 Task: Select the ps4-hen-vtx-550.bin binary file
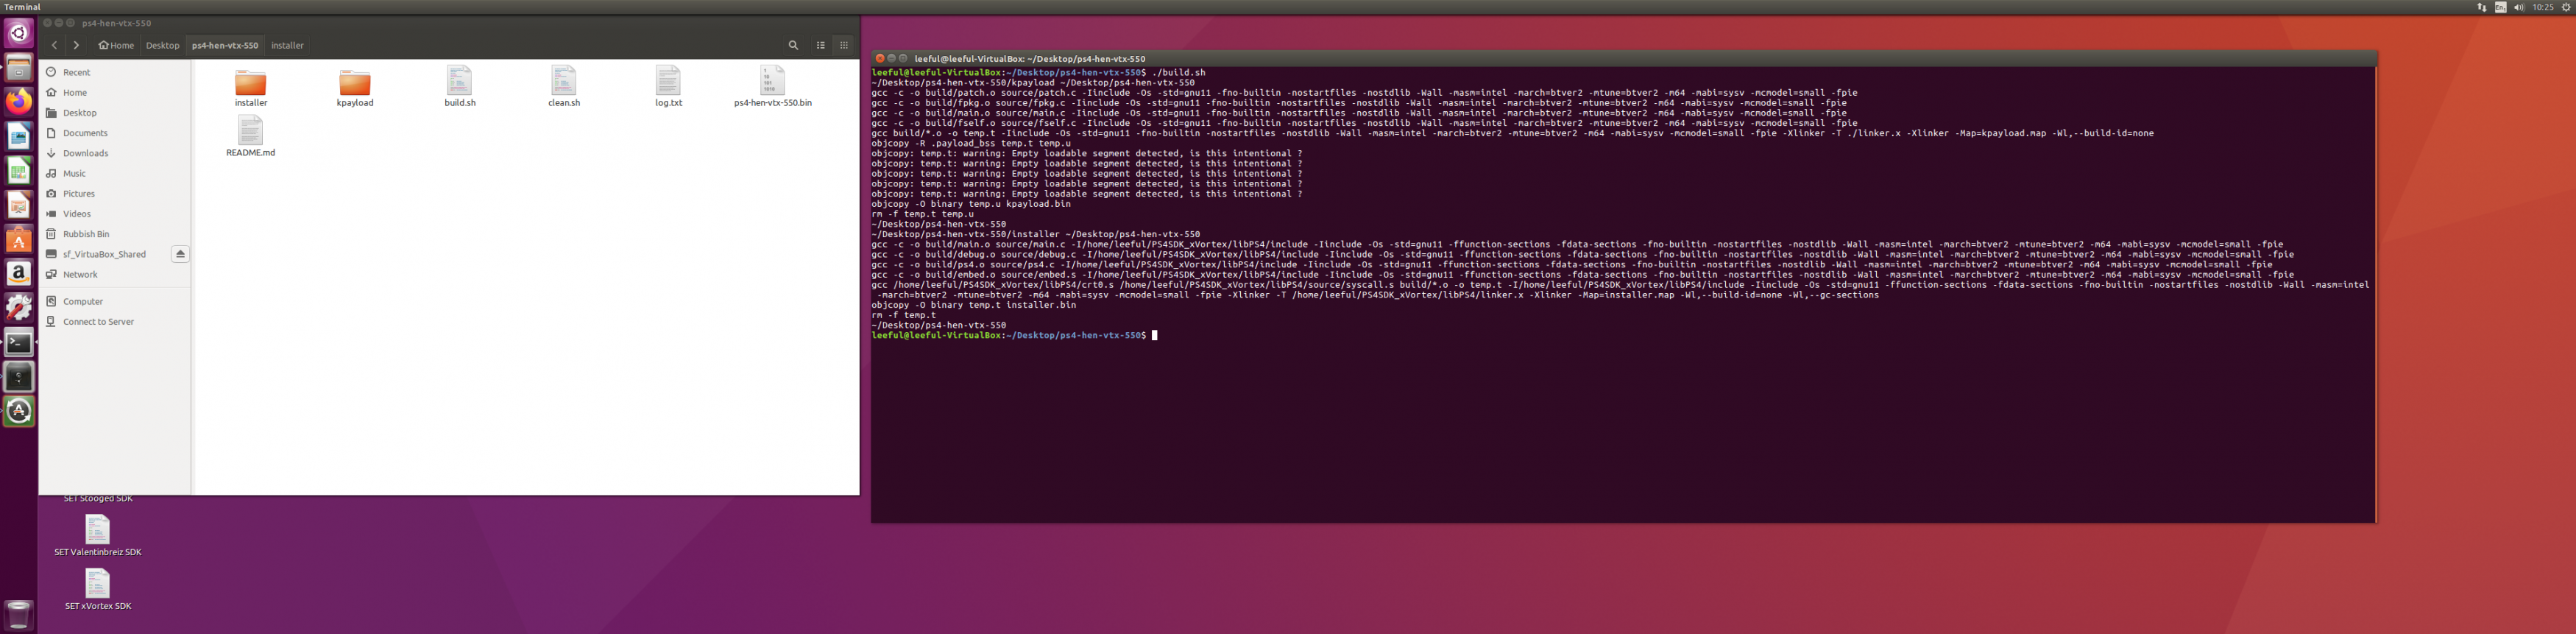pyautogui.click(x=773, y=87)
